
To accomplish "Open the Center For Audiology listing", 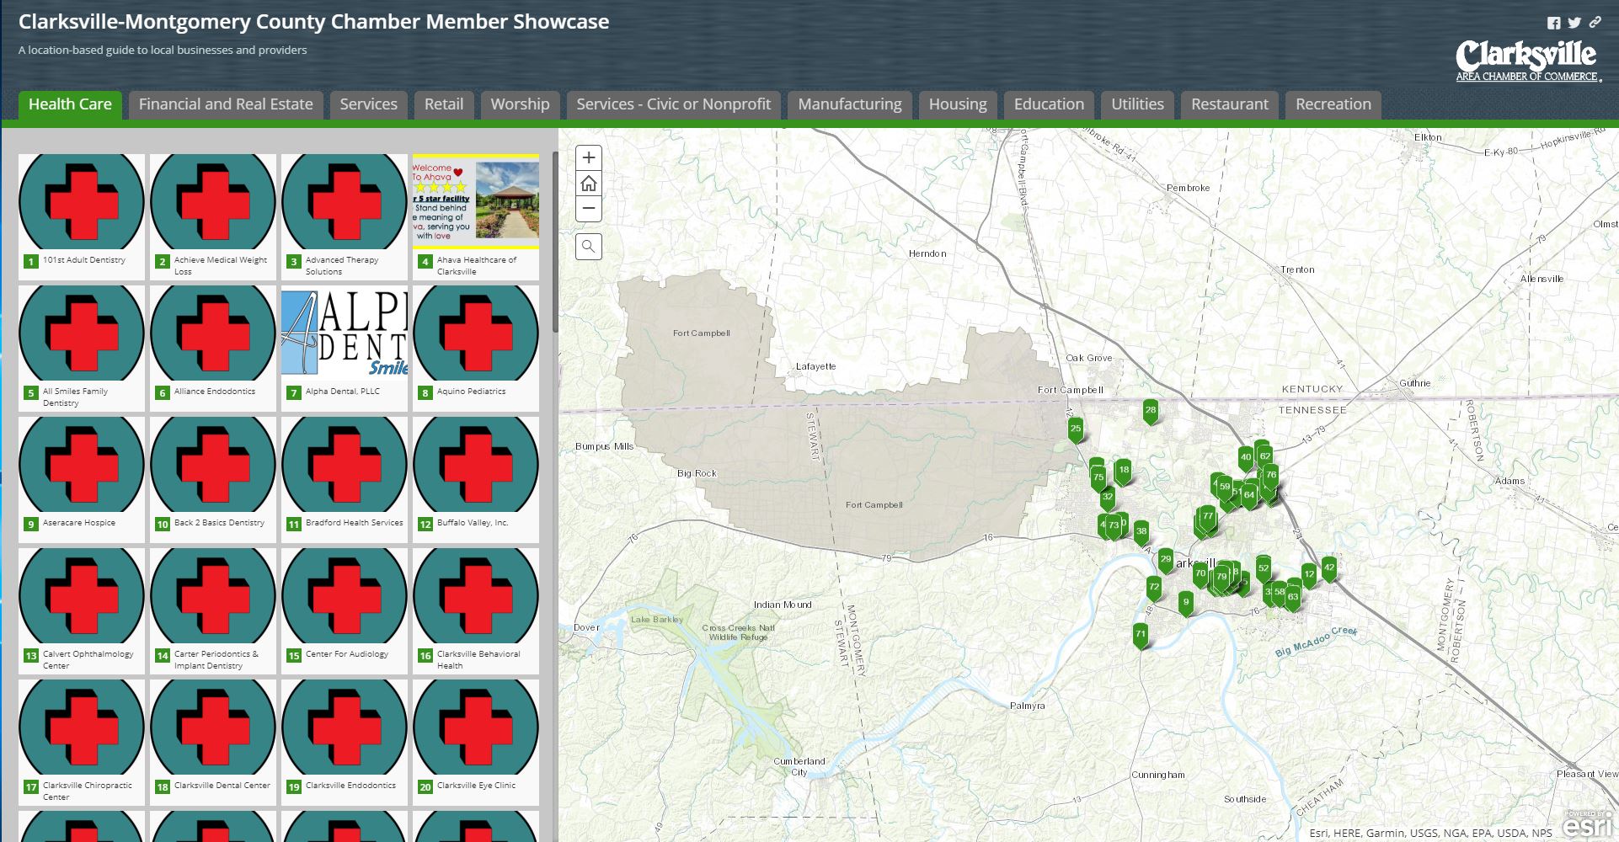I will pos(345,611).
